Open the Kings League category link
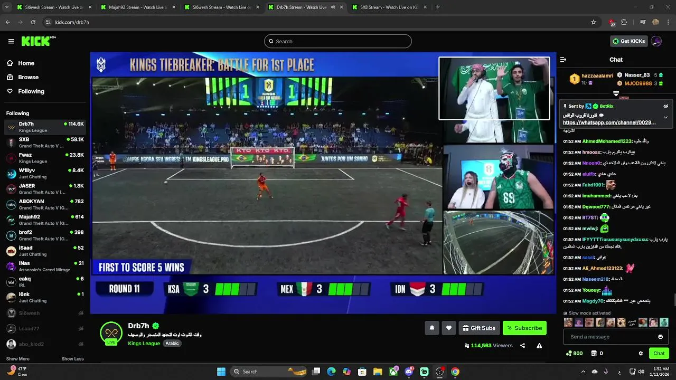 point(144,344)
